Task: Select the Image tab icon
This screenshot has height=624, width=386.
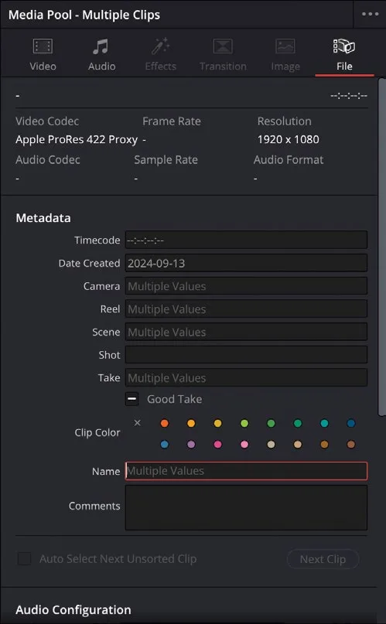Action: [x=285, y=46]
